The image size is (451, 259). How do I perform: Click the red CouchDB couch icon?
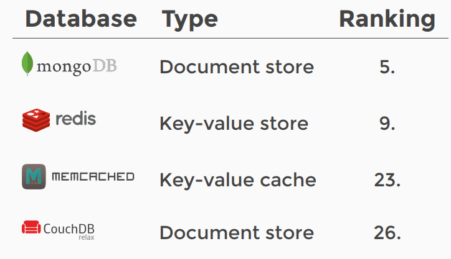tap(31, 228)
